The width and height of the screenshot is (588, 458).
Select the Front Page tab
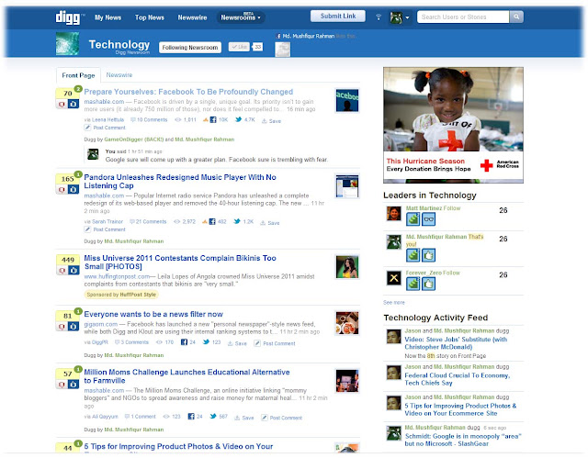pyautogui.click(x=78, y=75)
